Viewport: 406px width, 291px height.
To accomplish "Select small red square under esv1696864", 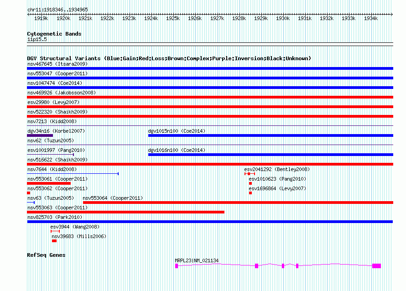I will 250,193.
